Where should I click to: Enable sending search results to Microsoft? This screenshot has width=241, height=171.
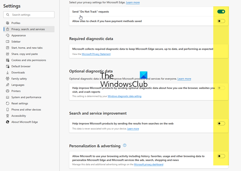point(221,124)
